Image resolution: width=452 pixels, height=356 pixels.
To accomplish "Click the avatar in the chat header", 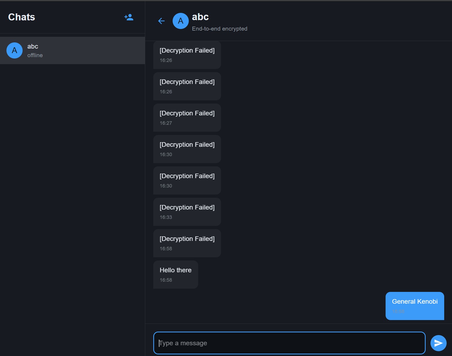I will pyautogui.click(x=180, y=21).
